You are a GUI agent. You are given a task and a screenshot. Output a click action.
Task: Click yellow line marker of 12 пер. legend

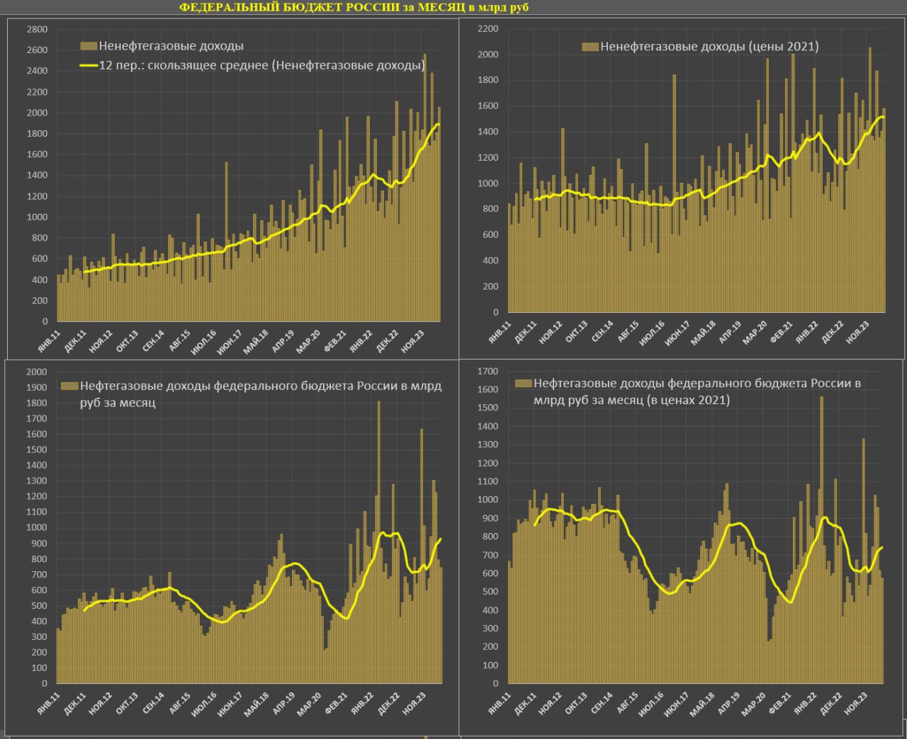[88, 65]
